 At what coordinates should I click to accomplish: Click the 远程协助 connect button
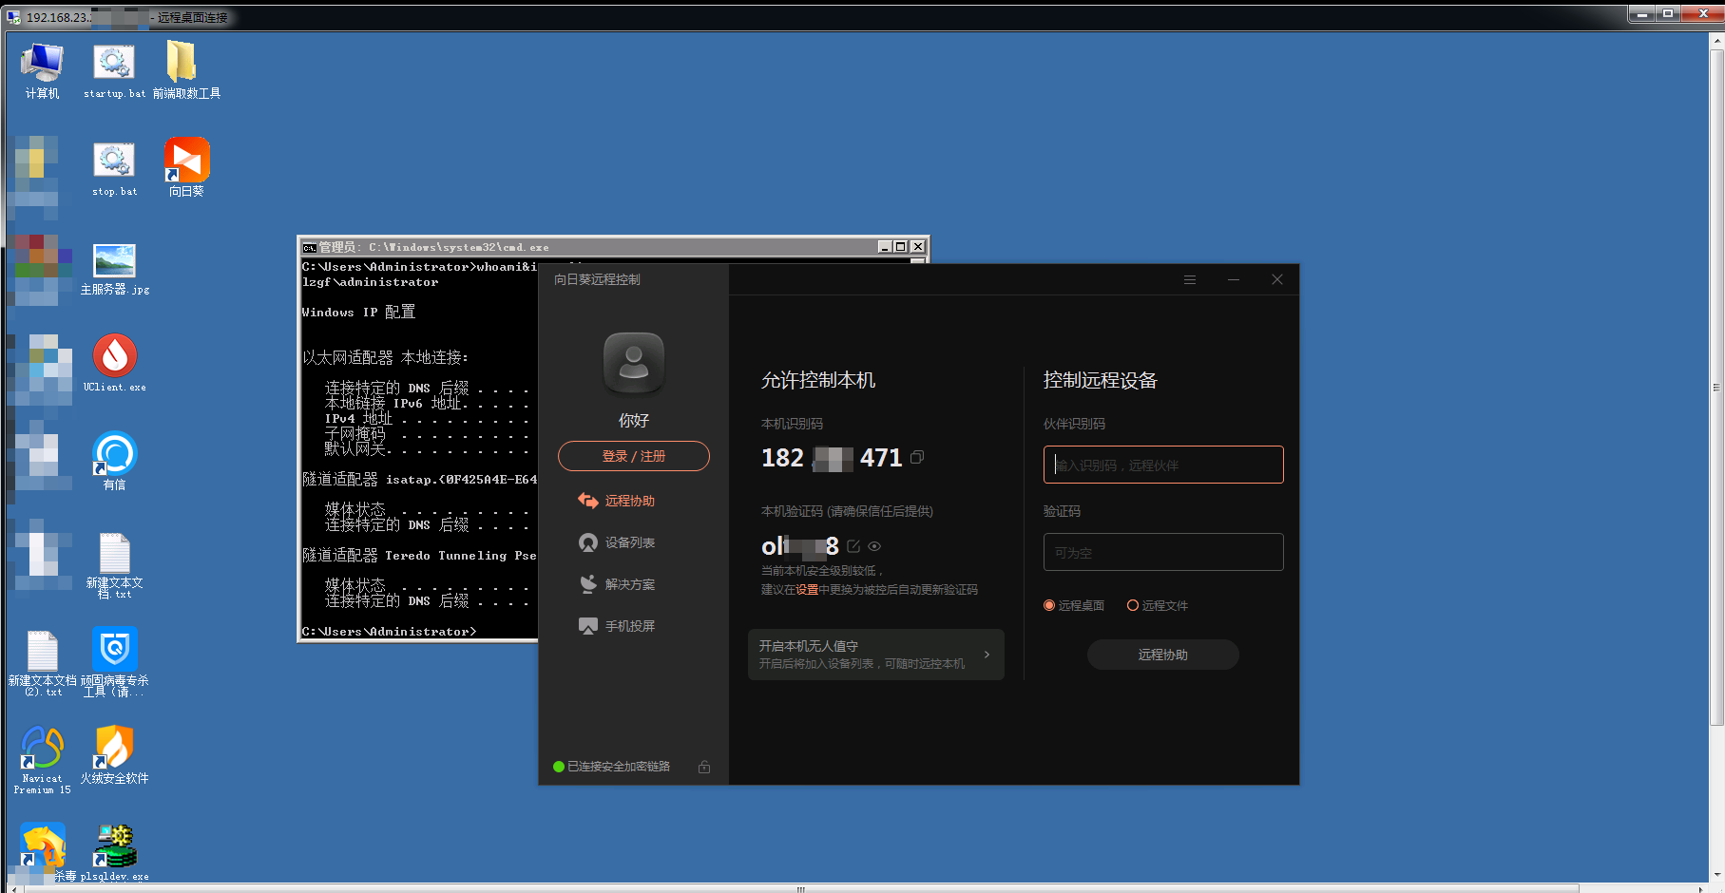(1162, 655)
